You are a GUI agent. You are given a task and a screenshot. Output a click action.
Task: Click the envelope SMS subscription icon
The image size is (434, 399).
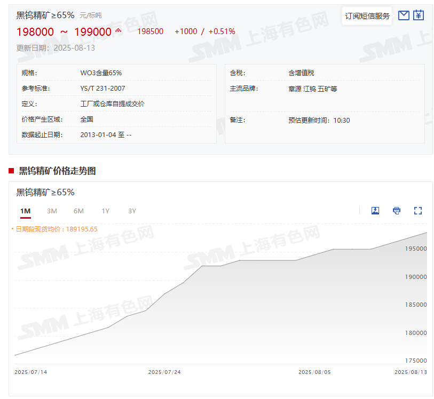[404, 15]
